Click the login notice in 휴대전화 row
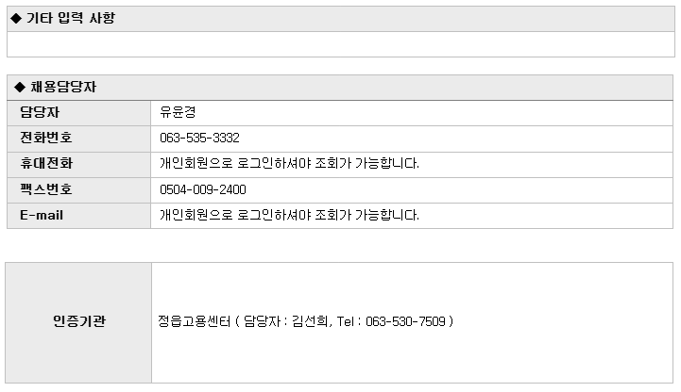This screenshot has width=681, height=392. [289, 164]
